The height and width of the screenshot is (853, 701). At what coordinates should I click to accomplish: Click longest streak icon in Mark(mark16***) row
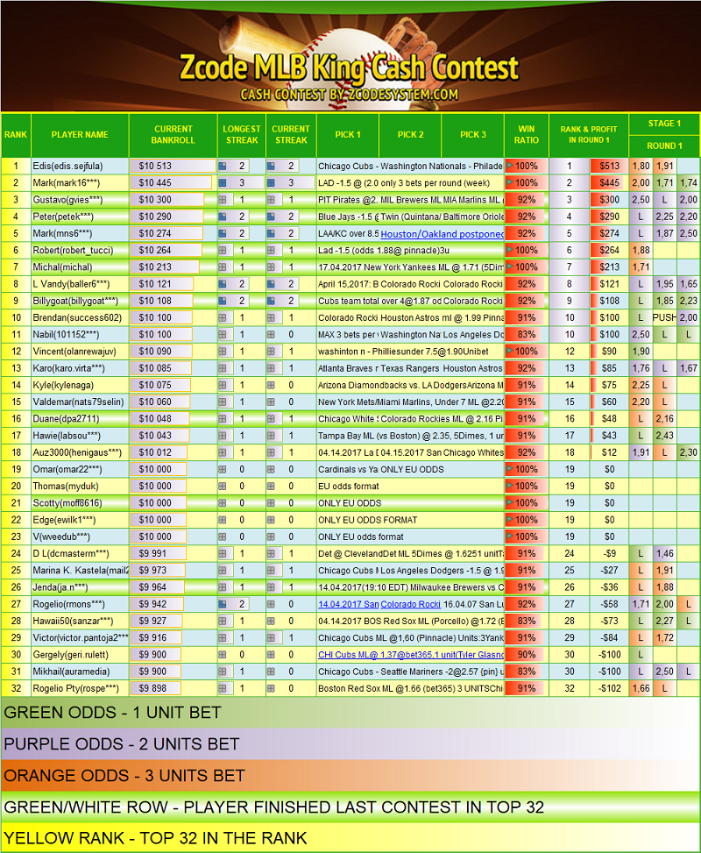[x=223, y=182]
